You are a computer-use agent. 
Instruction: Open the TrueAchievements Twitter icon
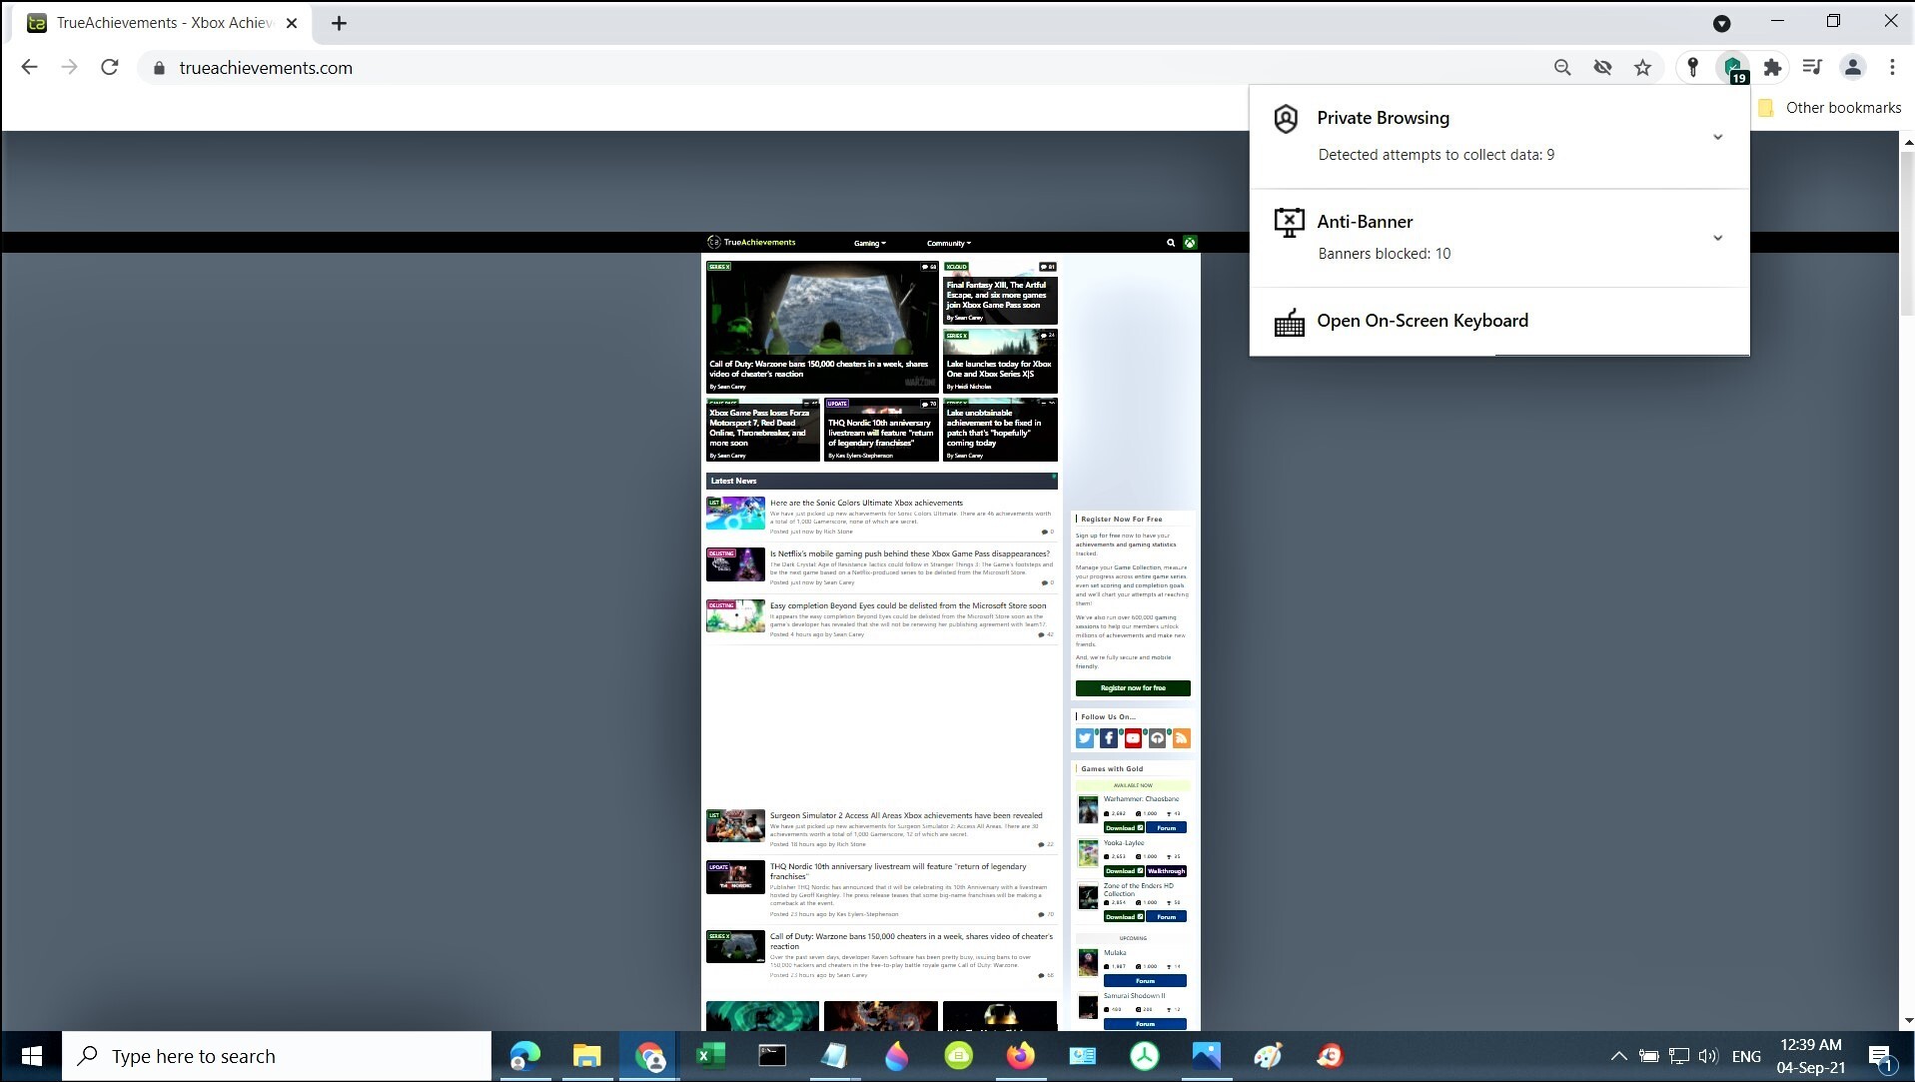pyautogui.click(x=1085, y=738)
